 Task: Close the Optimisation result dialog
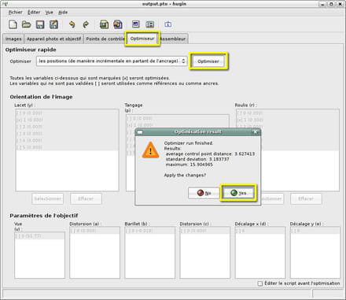pos(256,131)
